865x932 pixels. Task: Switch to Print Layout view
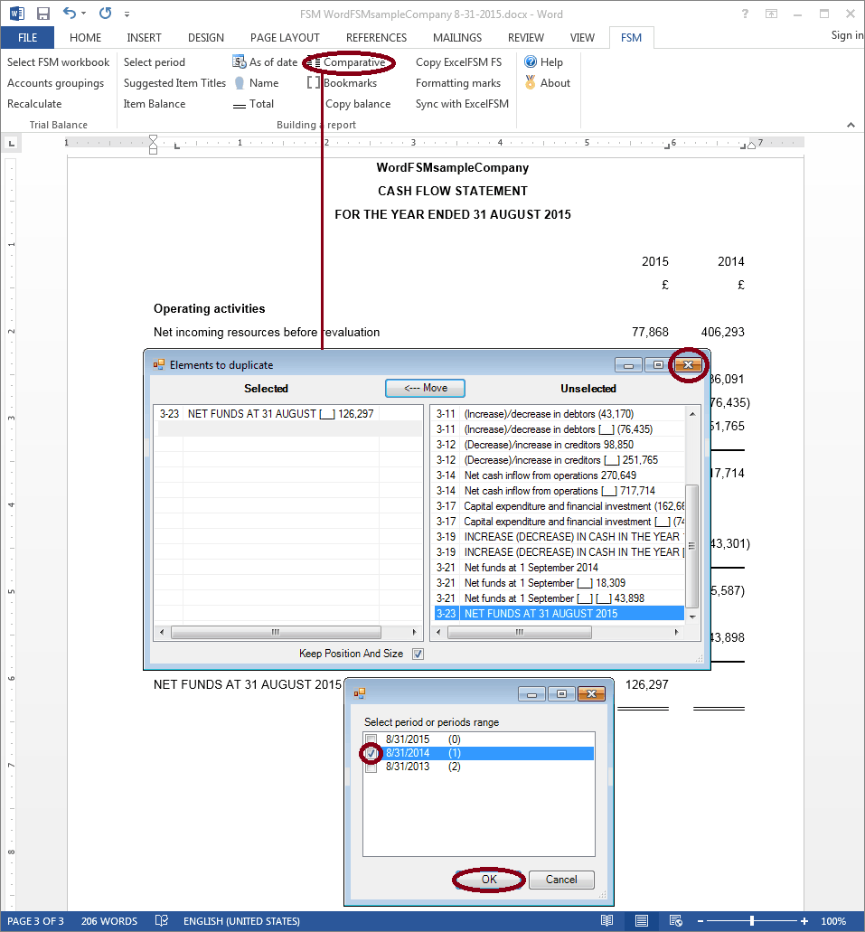642,921
